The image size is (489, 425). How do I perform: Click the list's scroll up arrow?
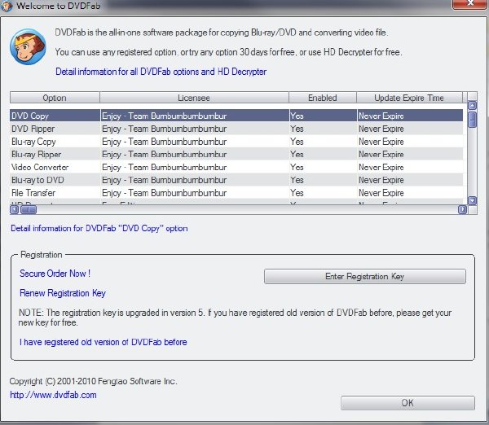click(x=473, y=106)
